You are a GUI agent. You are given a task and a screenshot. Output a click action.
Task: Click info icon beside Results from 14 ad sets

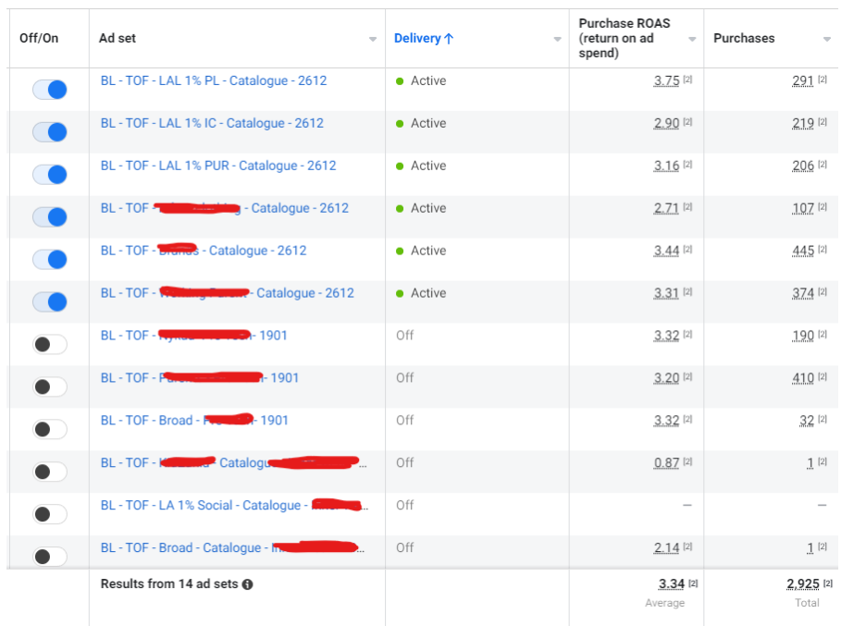point(248,584)
